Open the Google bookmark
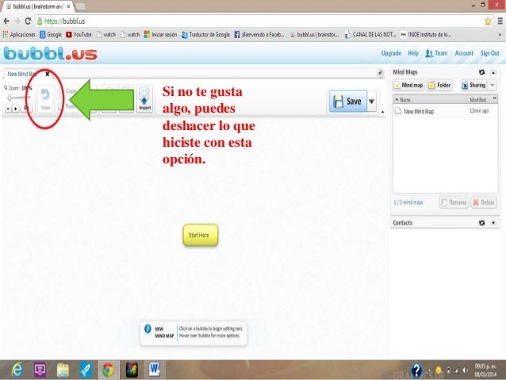Screen dimensions: 506x380 (x=51, y=35)
